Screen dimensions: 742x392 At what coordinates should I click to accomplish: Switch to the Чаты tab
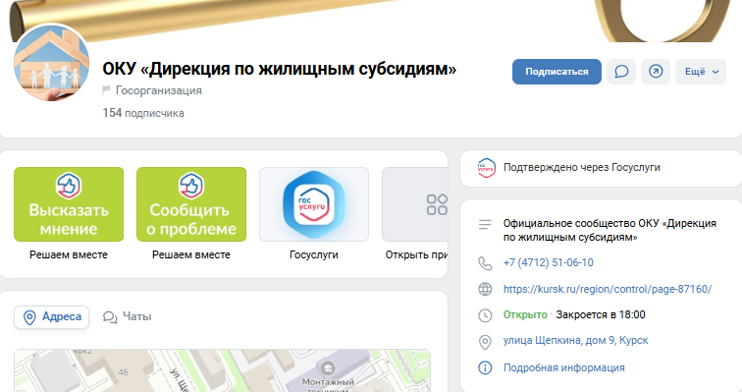[x=128, y=316]
